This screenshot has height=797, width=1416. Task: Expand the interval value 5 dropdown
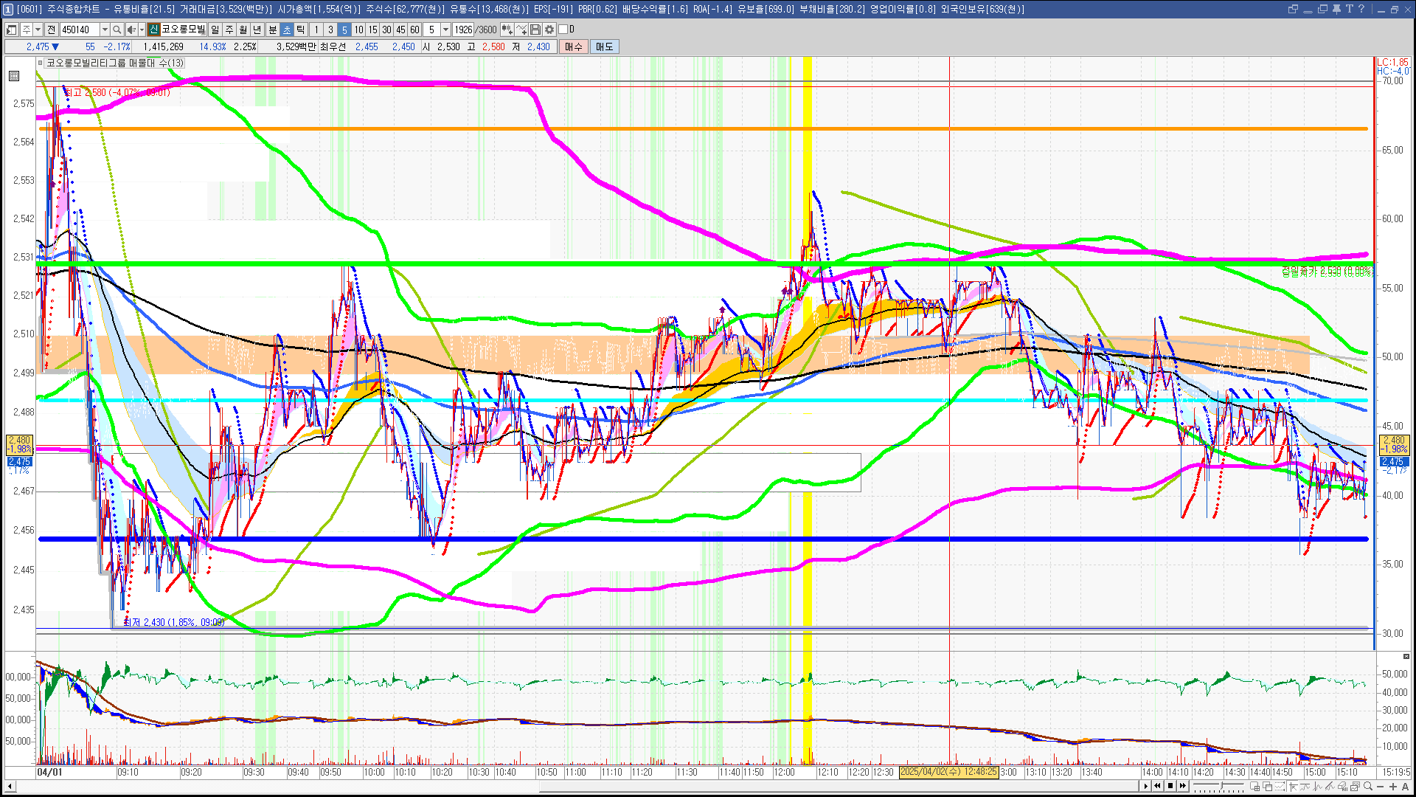click(445, 30)
